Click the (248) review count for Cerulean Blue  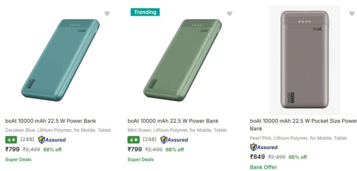click(27, 139)
